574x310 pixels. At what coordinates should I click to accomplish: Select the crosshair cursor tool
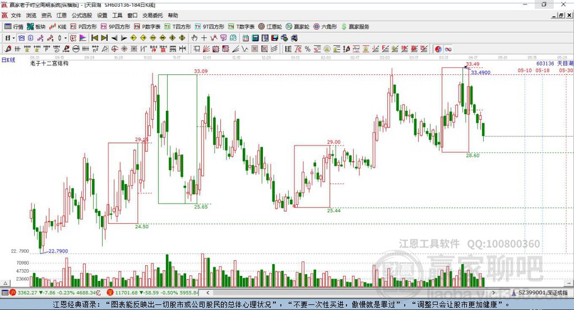pos(204,37)
